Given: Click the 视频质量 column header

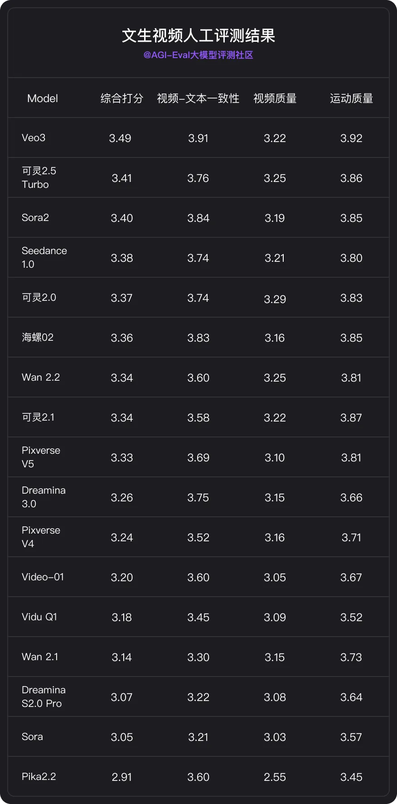Looking at the screenshot, I should click(275, 98).
